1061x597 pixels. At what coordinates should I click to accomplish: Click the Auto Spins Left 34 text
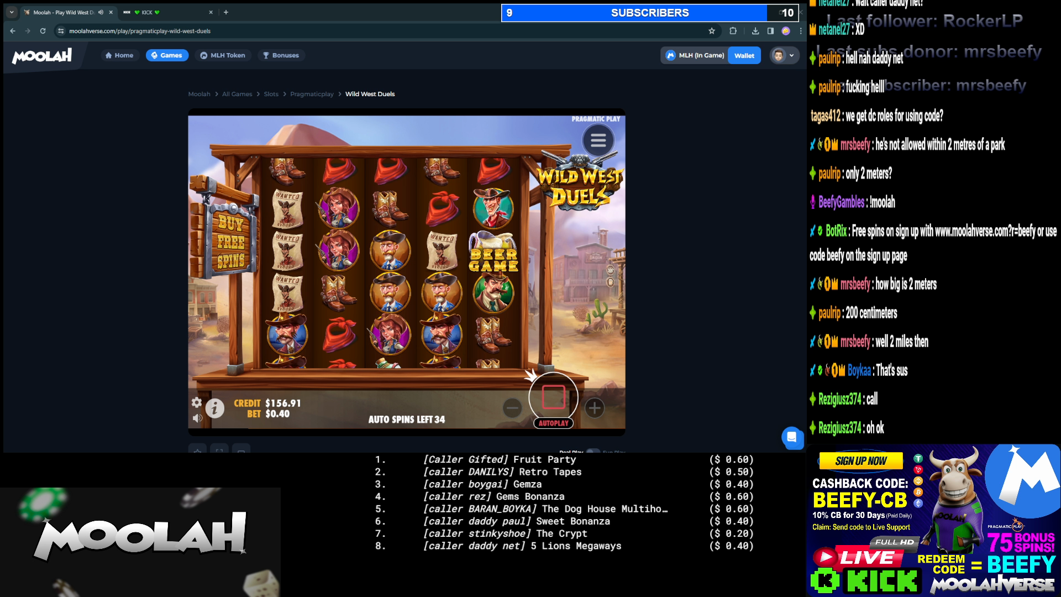(x=407, y=420)
